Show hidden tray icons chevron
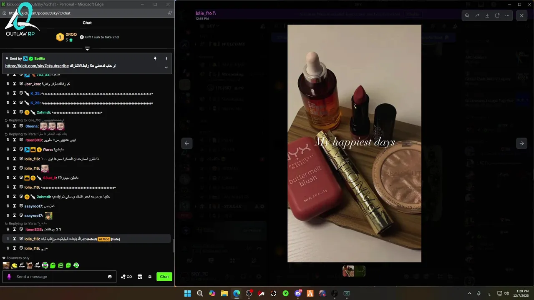 (x=469, y=293)
